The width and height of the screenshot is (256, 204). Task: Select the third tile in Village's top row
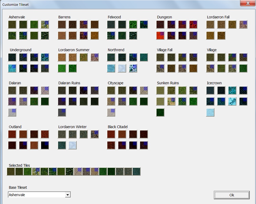pyautogui.click(x=232, y=57)
